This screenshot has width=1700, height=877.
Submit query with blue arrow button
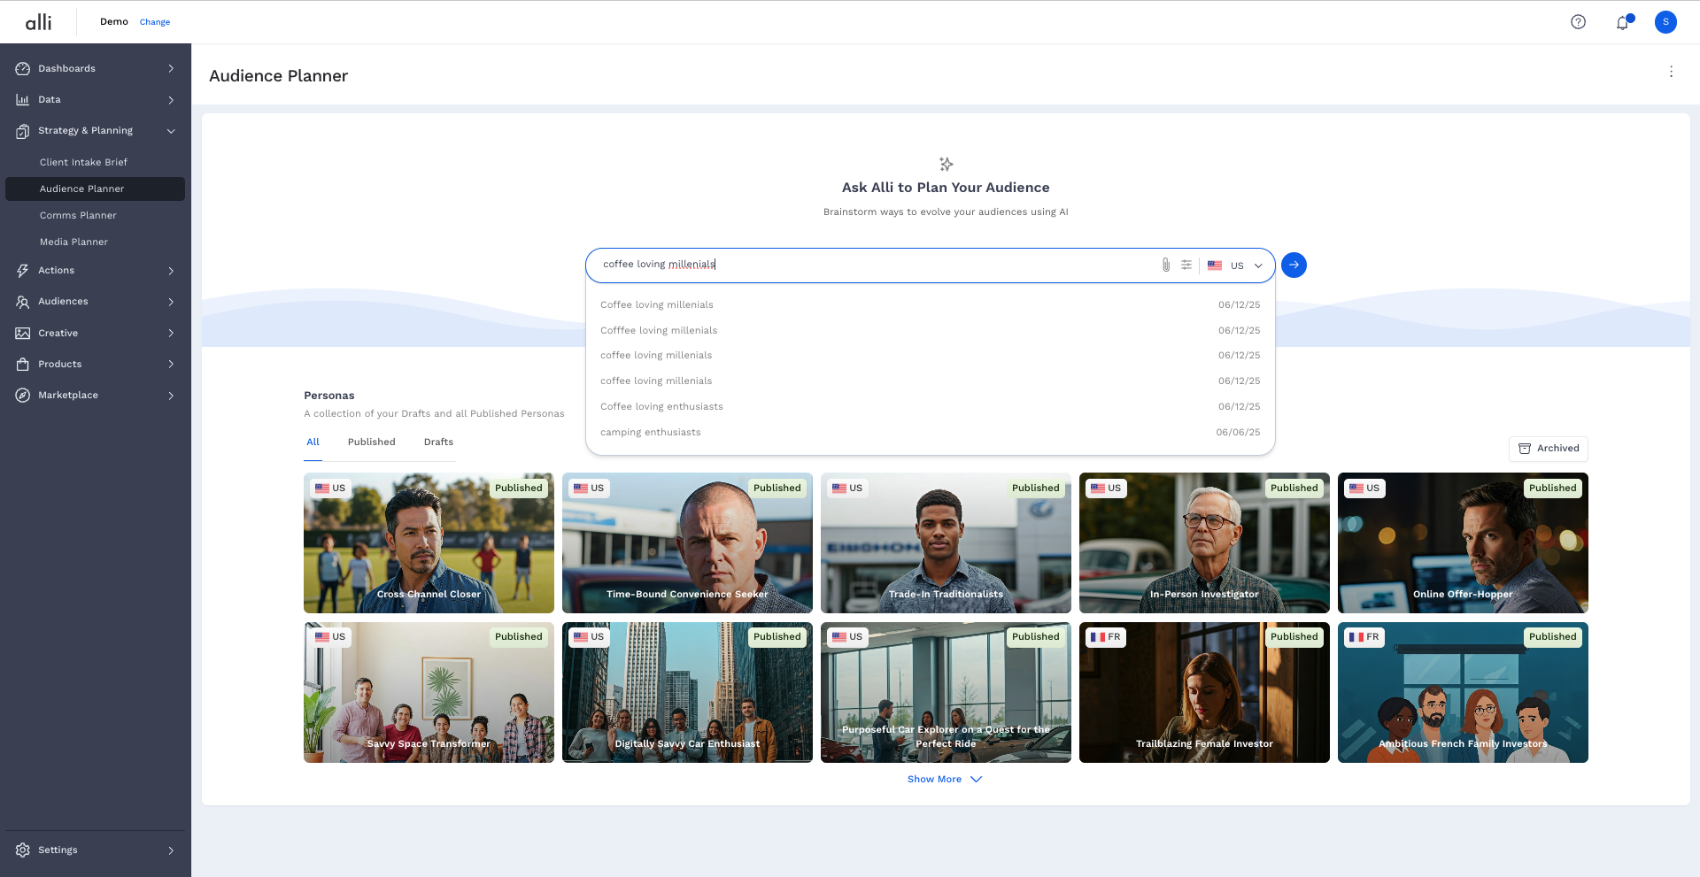click(1294, 265)
